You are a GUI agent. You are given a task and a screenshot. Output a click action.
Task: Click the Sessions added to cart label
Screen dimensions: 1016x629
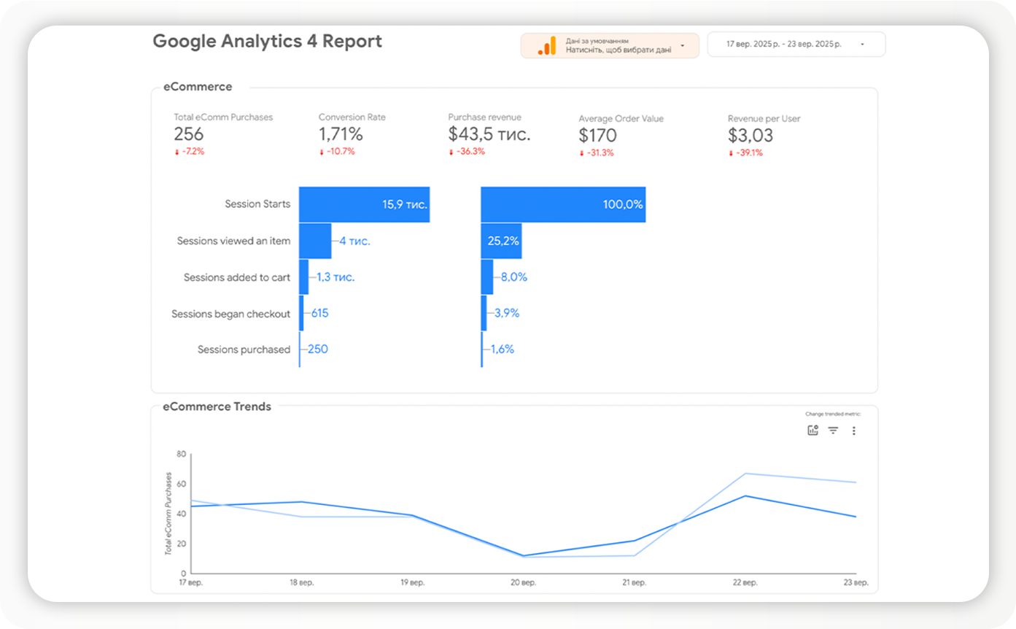tap(236, 277)
